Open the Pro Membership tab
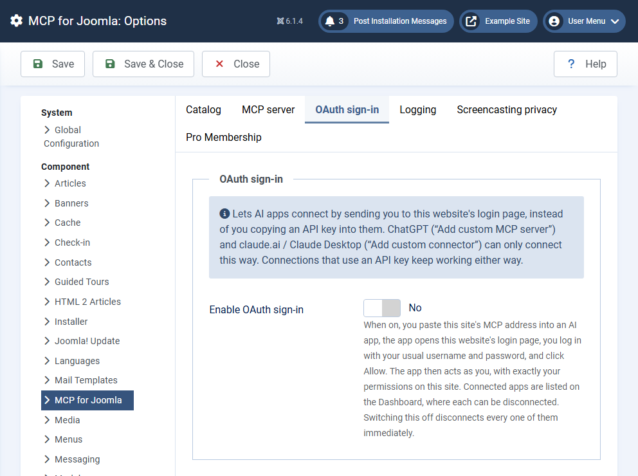 (x=223, y=137)
